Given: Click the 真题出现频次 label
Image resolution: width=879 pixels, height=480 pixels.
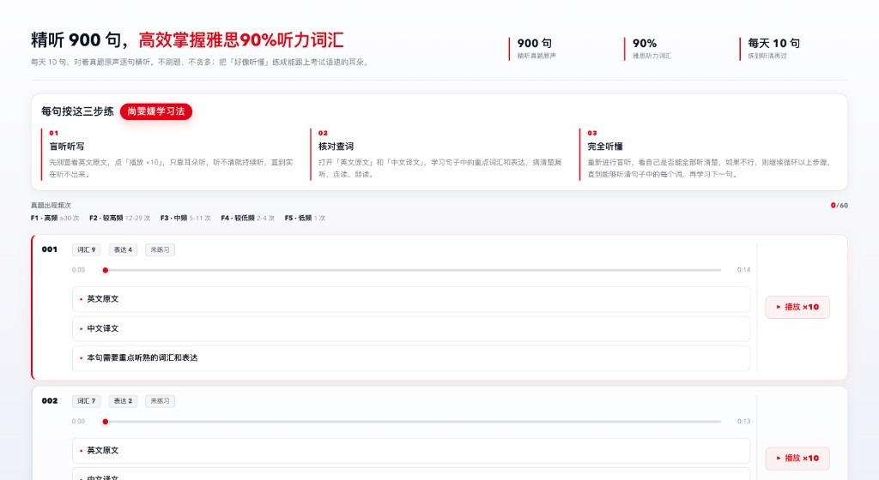Looking at the screenshot, I should (x=51, y=206).
